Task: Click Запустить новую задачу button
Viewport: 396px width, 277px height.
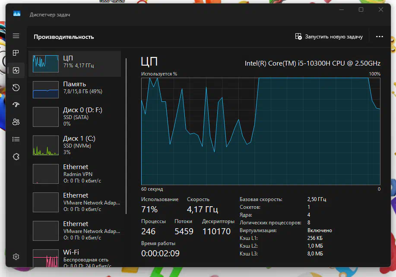Action: (x=329, y=37)
